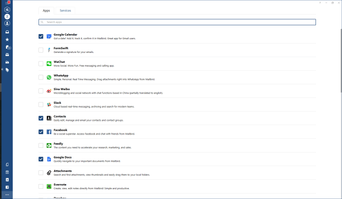The width and height of the screenshot is (342, 199).
Task: Click the three-dots Apps button in the sidebar
Action: point(7,195)
